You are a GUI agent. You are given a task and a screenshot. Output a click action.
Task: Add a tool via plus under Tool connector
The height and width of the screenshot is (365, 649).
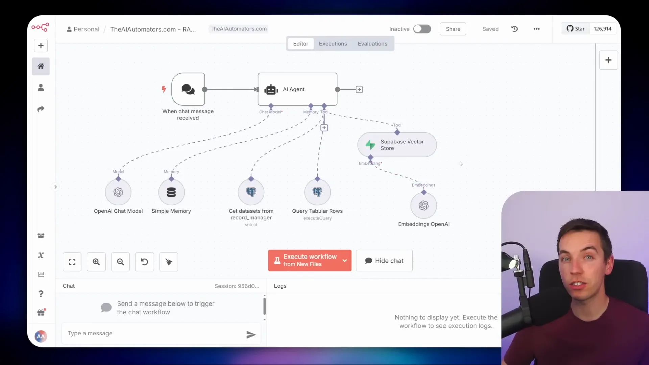[x=324, y=128]
